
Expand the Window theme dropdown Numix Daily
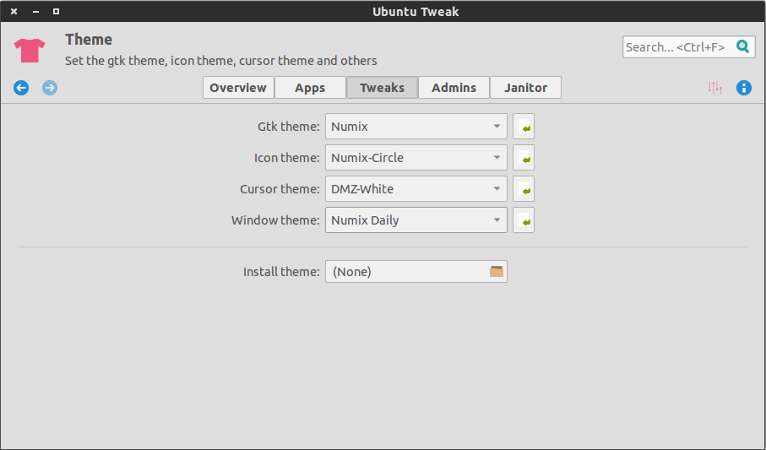point(416,220)
